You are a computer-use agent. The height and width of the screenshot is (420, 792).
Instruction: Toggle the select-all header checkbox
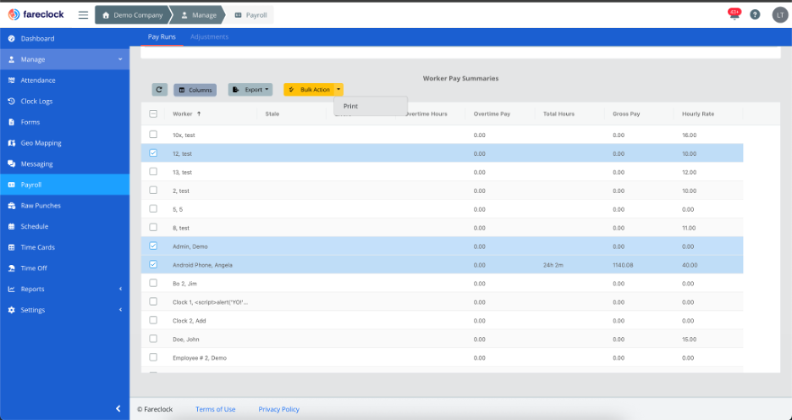(153, 113)
